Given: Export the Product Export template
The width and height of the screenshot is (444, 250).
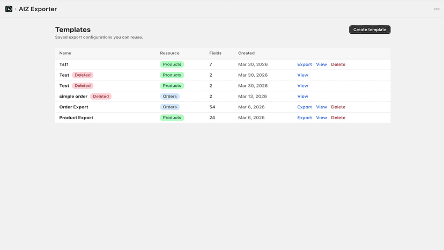Looking at the screenshot, I should tap(305, 117).
